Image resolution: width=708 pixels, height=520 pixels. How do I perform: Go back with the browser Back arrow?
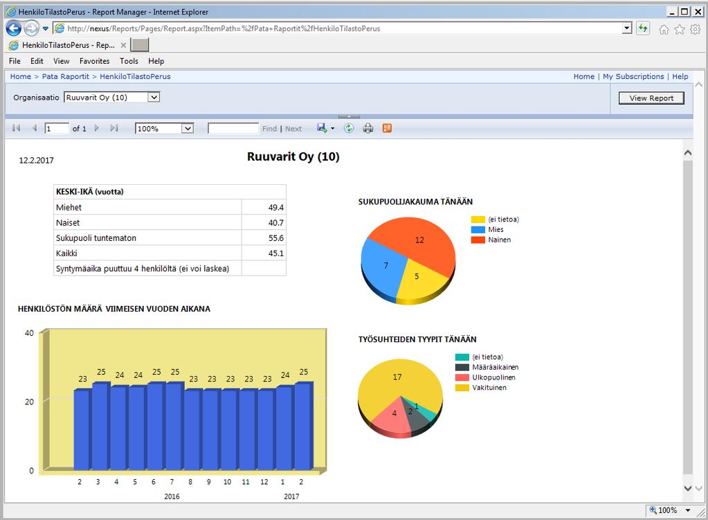click(14, 28)
